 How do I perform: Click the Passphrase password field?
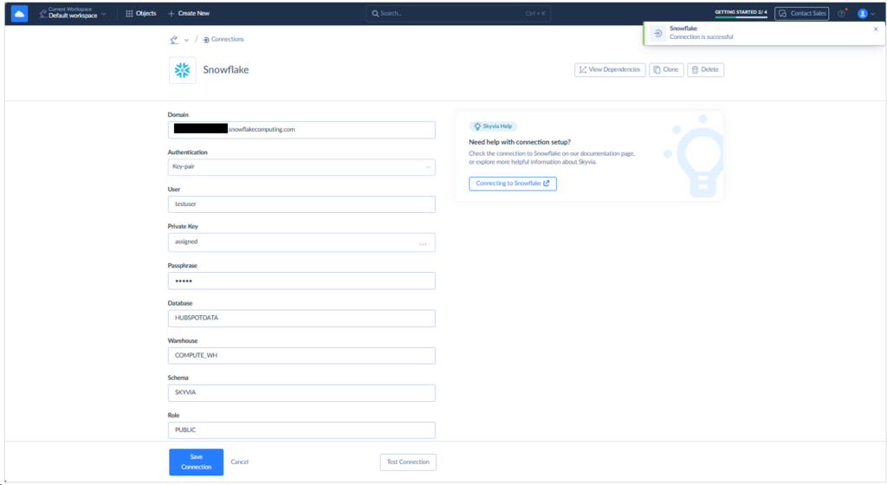pyautogui.click(x=301, y=281)
